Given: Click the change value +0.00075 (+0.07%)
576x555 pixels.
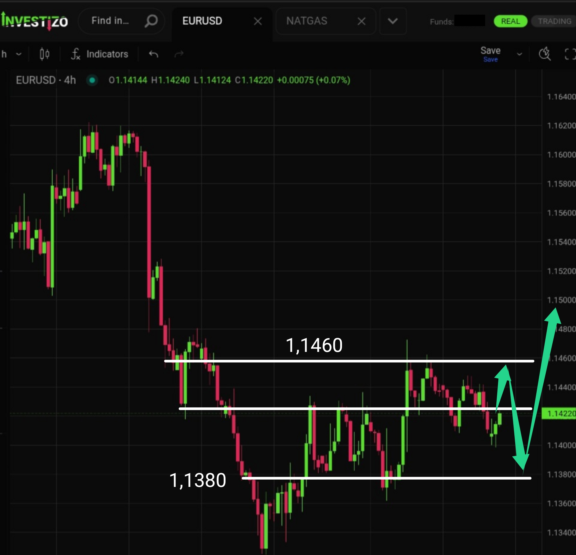Looking at the screenshot, I should click(x=314, y=80).
